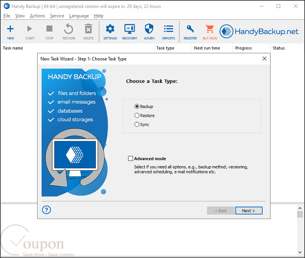Close the New Task Wizard dialog
The image size is (305, 258).
tap(264, 59)
